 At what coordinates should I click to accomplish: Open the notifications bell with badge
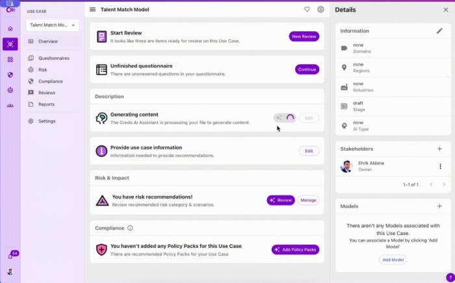(x=11, y=256)
